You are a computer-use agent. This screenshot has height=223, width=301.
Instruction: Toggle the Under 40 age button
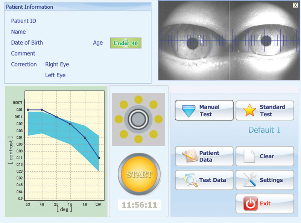[x=125, y=43]
